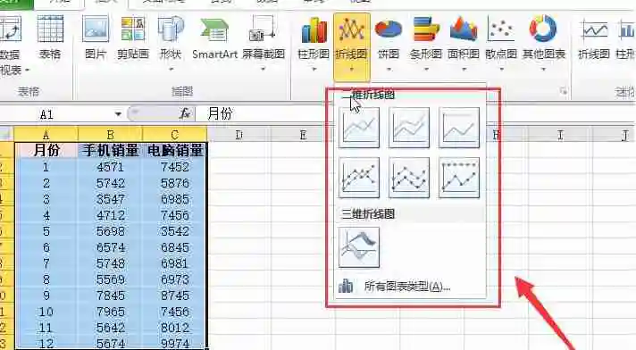Select cell with value 6981
This screenshot has height=350, width=636.
(175, 263)
